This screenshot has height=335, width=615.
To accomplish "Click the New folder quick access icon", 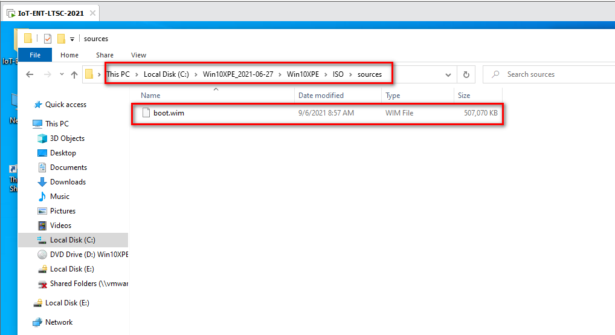I will click(x=61, y=39).
